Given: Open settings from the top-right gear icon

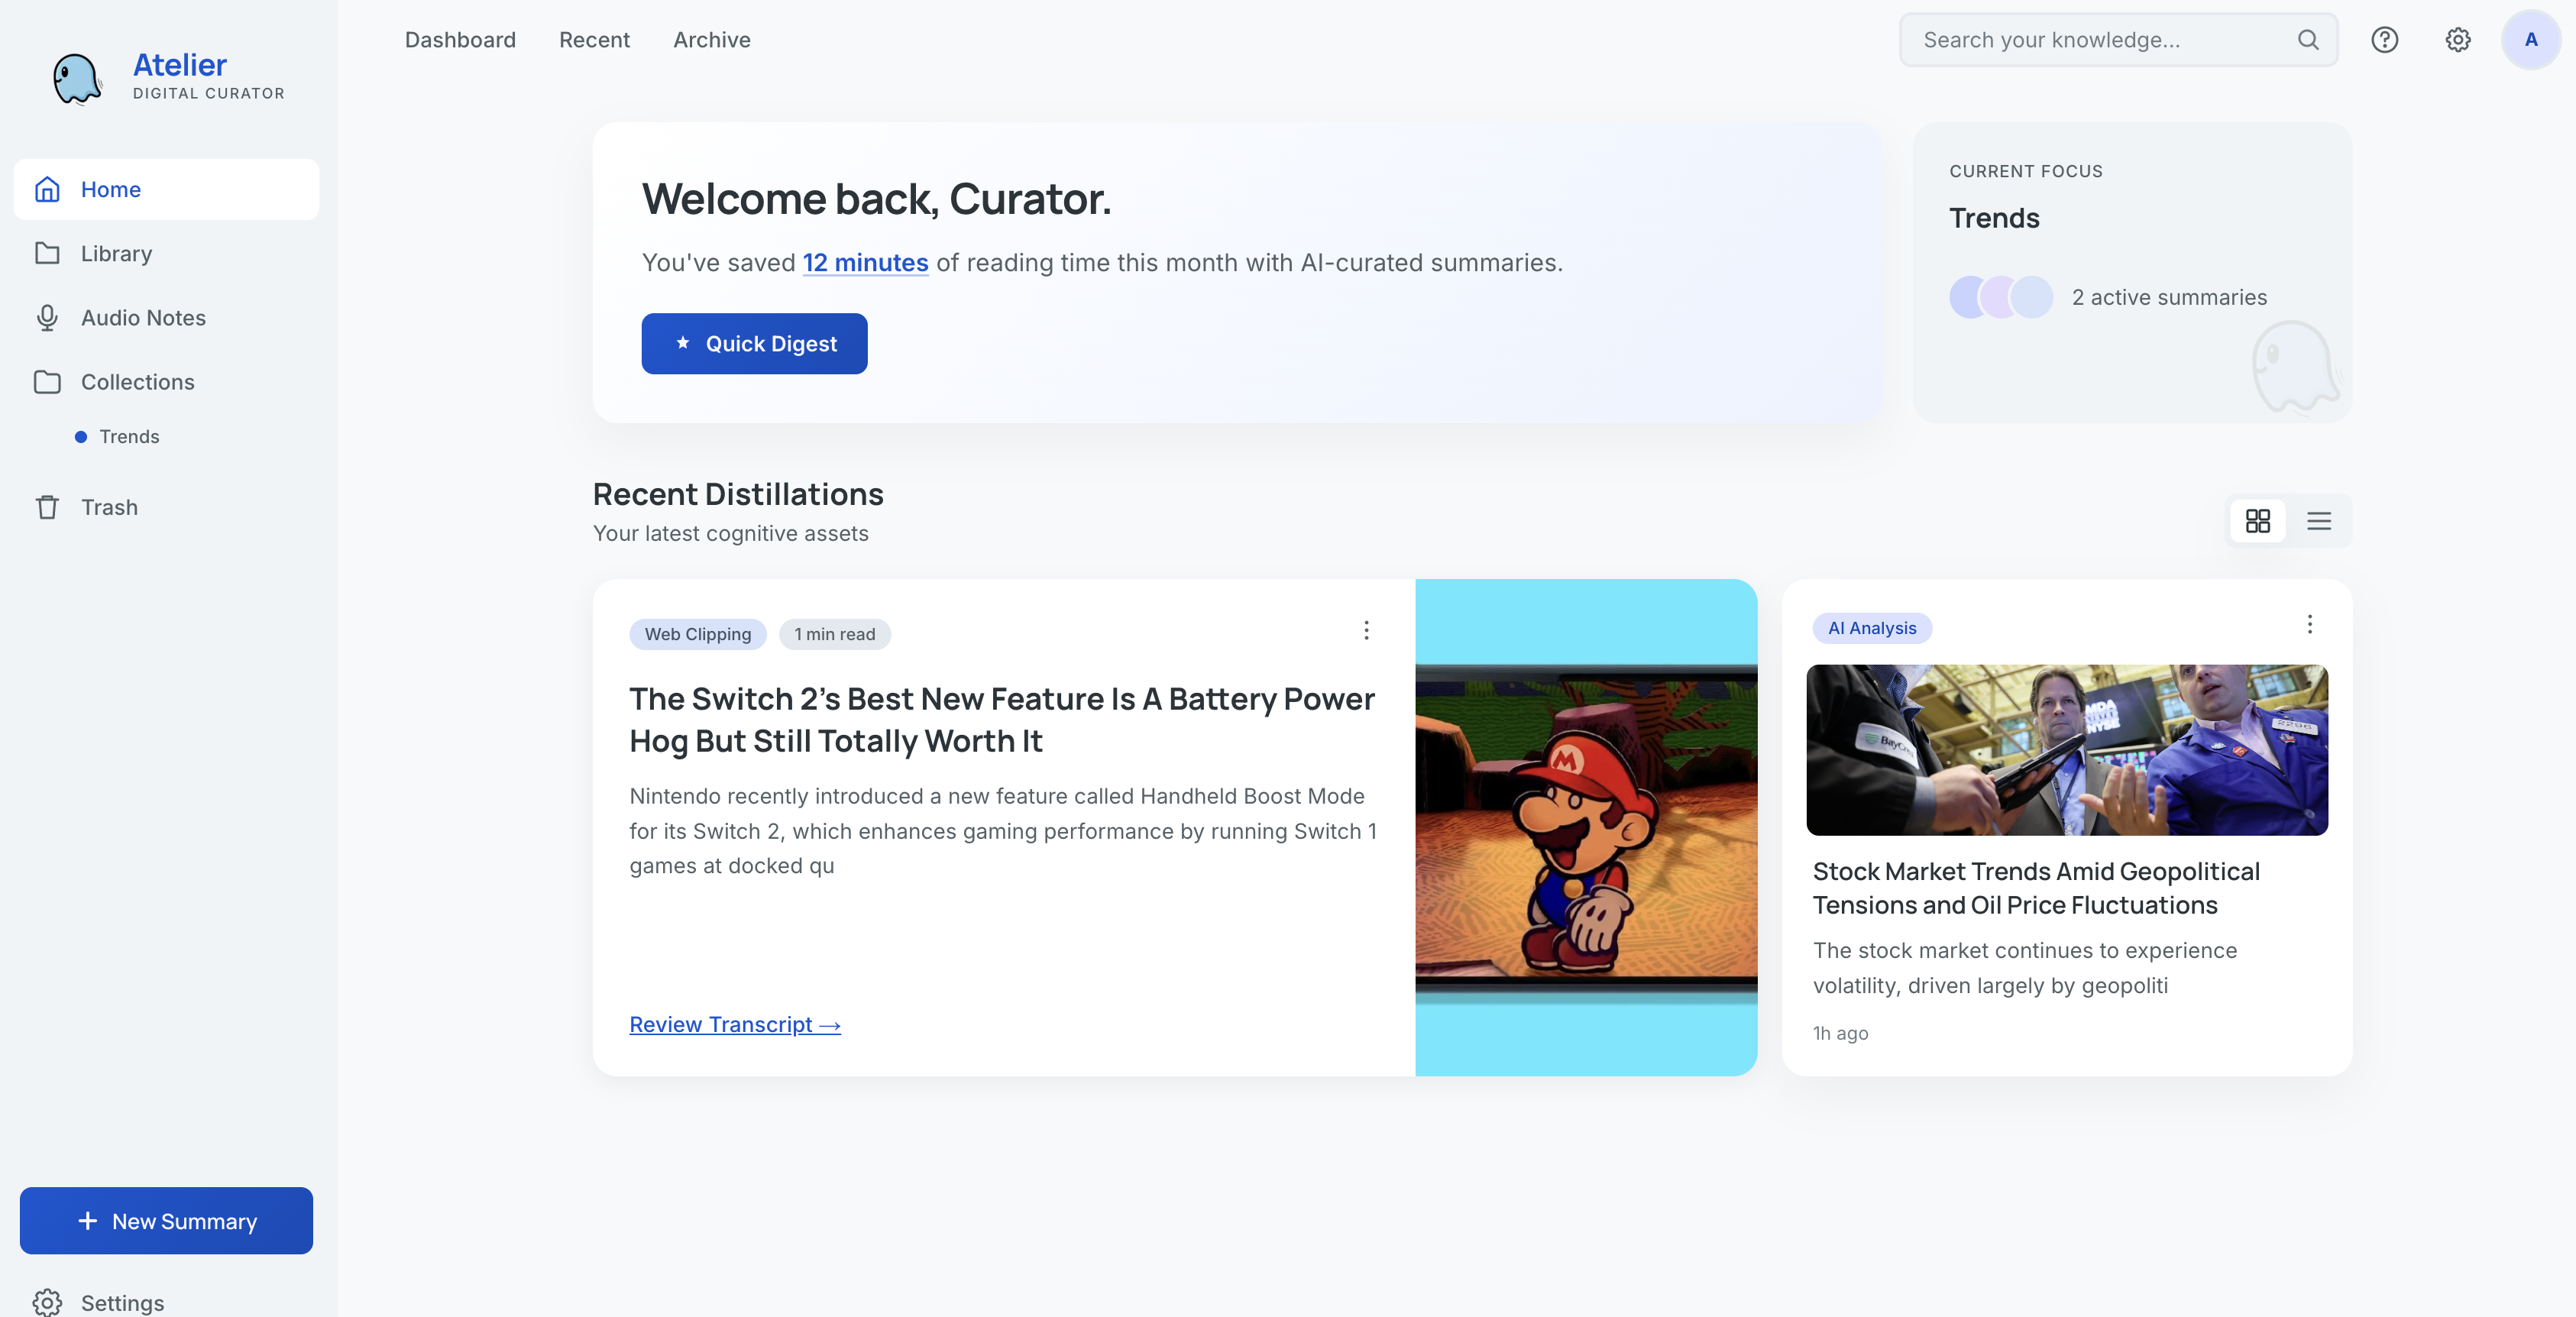Looking at the screenshot, I should pyautogui.click(x=2458, y=40).
